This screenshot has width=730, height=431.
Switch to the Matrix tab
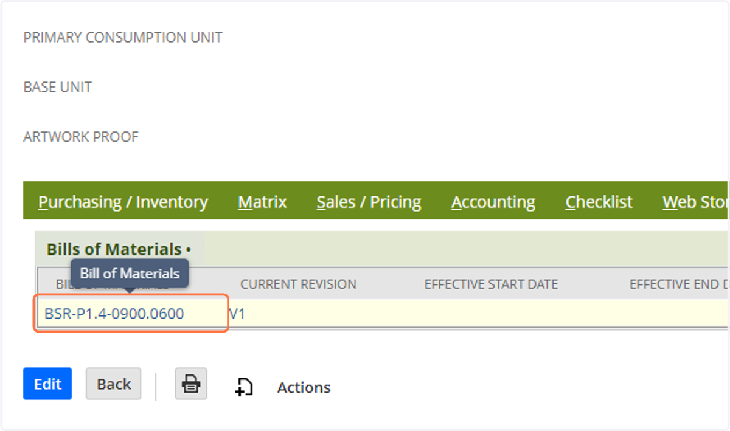[x=262, y=202]
